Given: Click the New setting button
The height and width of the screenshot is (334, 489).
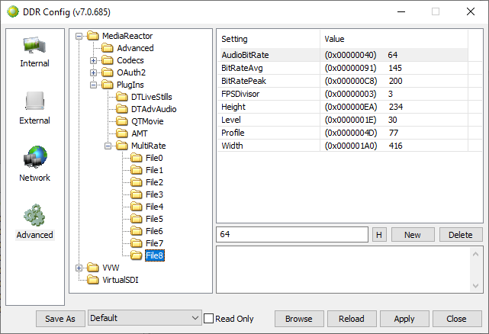Looking at the screenshot, I should 413,235.
